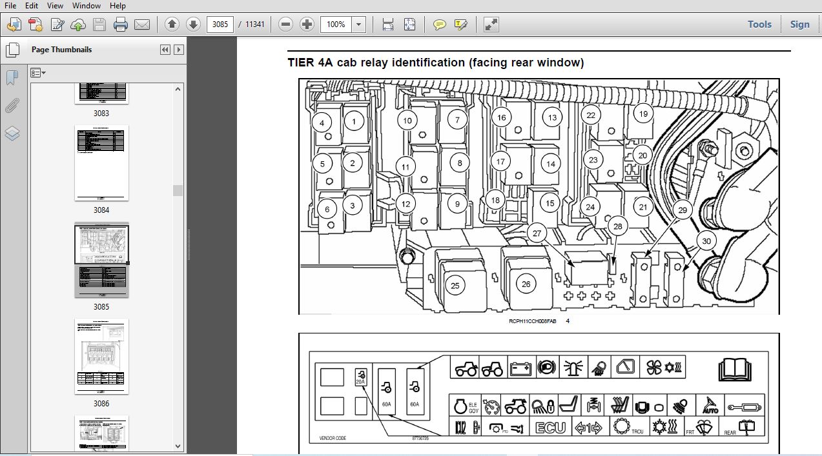
Task: Expand thumbnails panel with right-arrow button
Action: coord(179,50)
